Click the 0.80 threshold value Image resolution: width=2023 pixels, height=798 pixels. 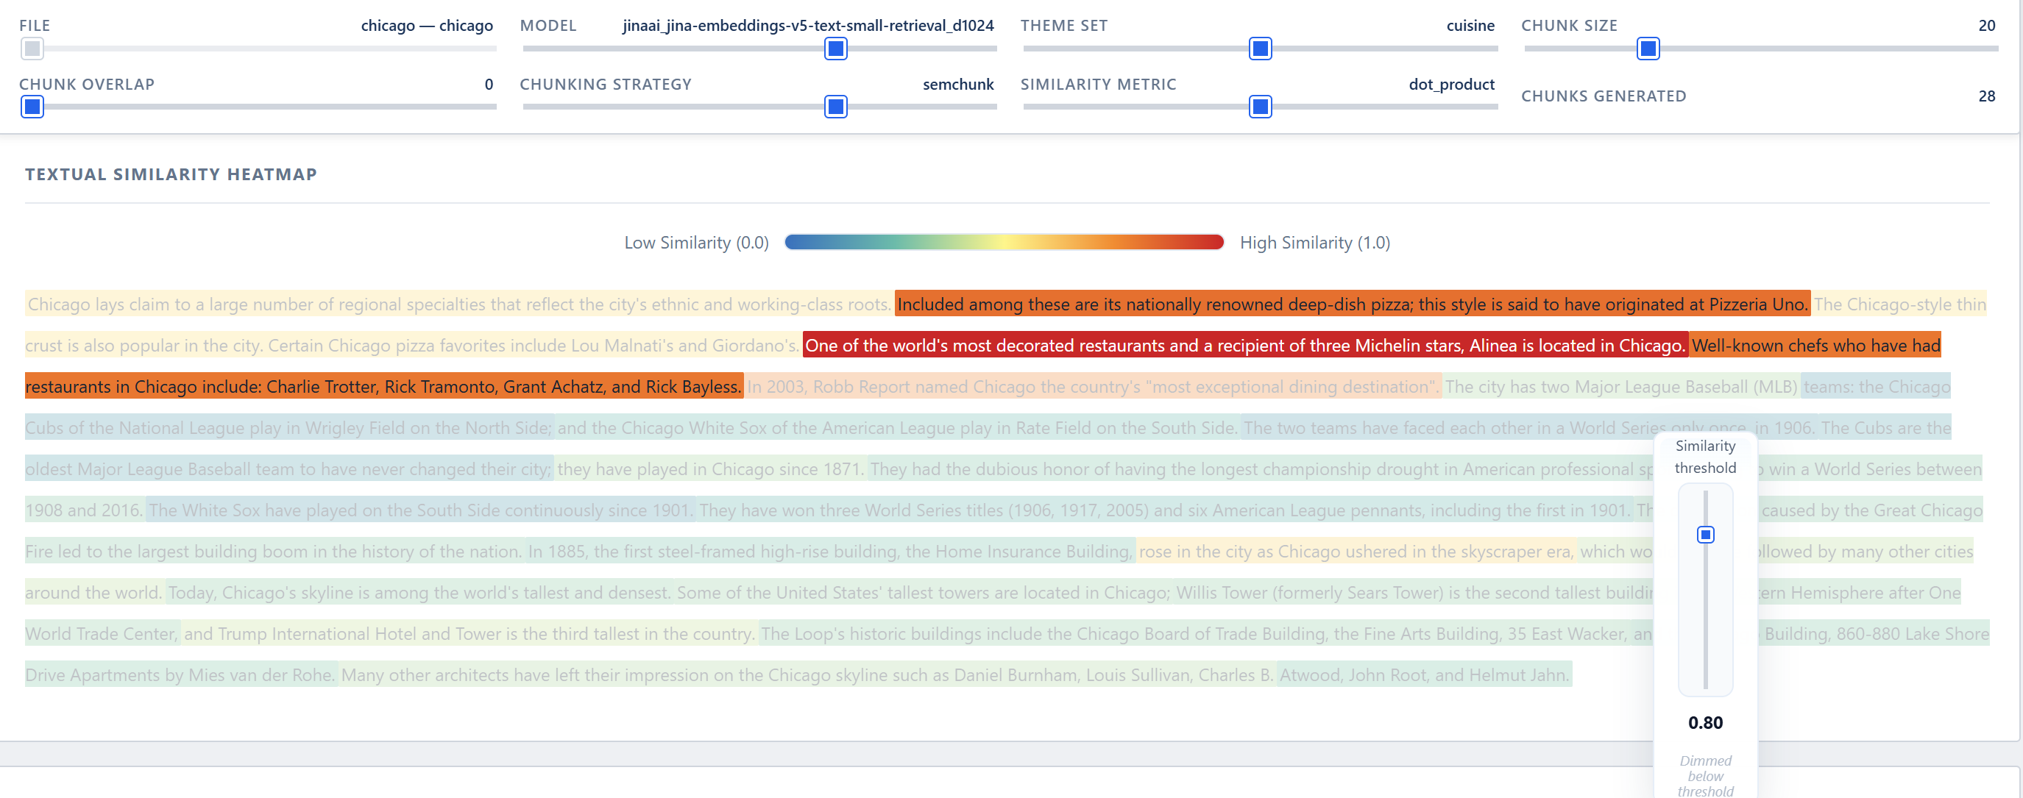click(x=1705, y=723)
